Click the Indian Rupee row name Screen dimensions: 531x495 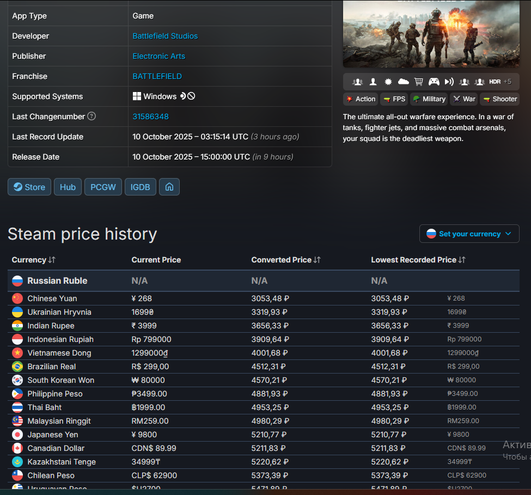pyautogui.click(x=51, y=326)
